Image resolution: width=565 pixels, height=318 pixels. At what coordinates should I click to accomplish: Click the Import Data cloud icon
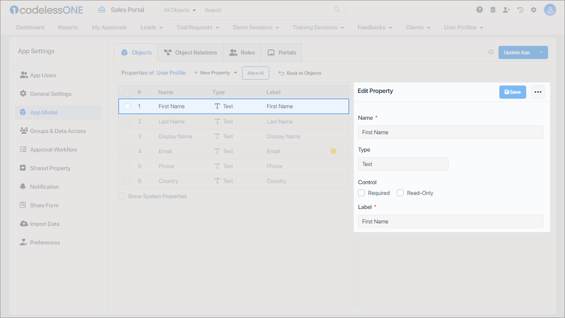click(24, 223)
